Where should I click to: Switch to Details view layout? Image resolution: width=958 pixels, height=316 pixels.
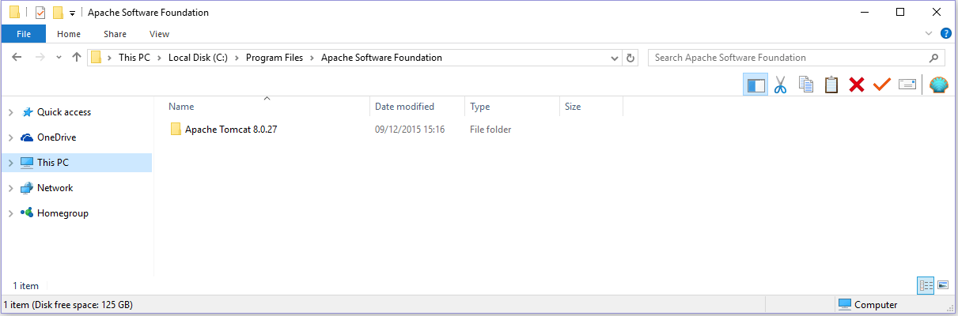[x=925, y=284]
